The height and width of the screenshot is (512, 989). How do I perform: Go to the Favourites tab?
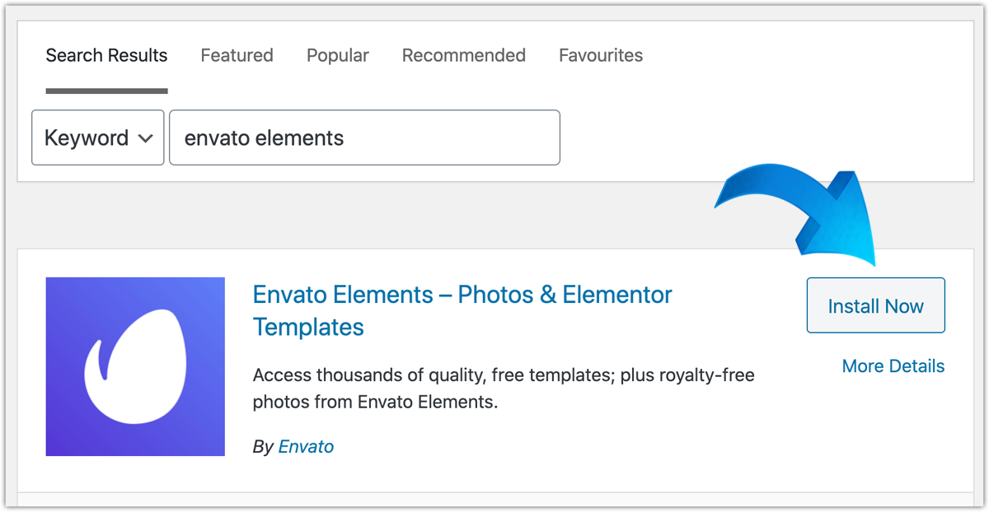pyautogui.click(x=601, y=55)
